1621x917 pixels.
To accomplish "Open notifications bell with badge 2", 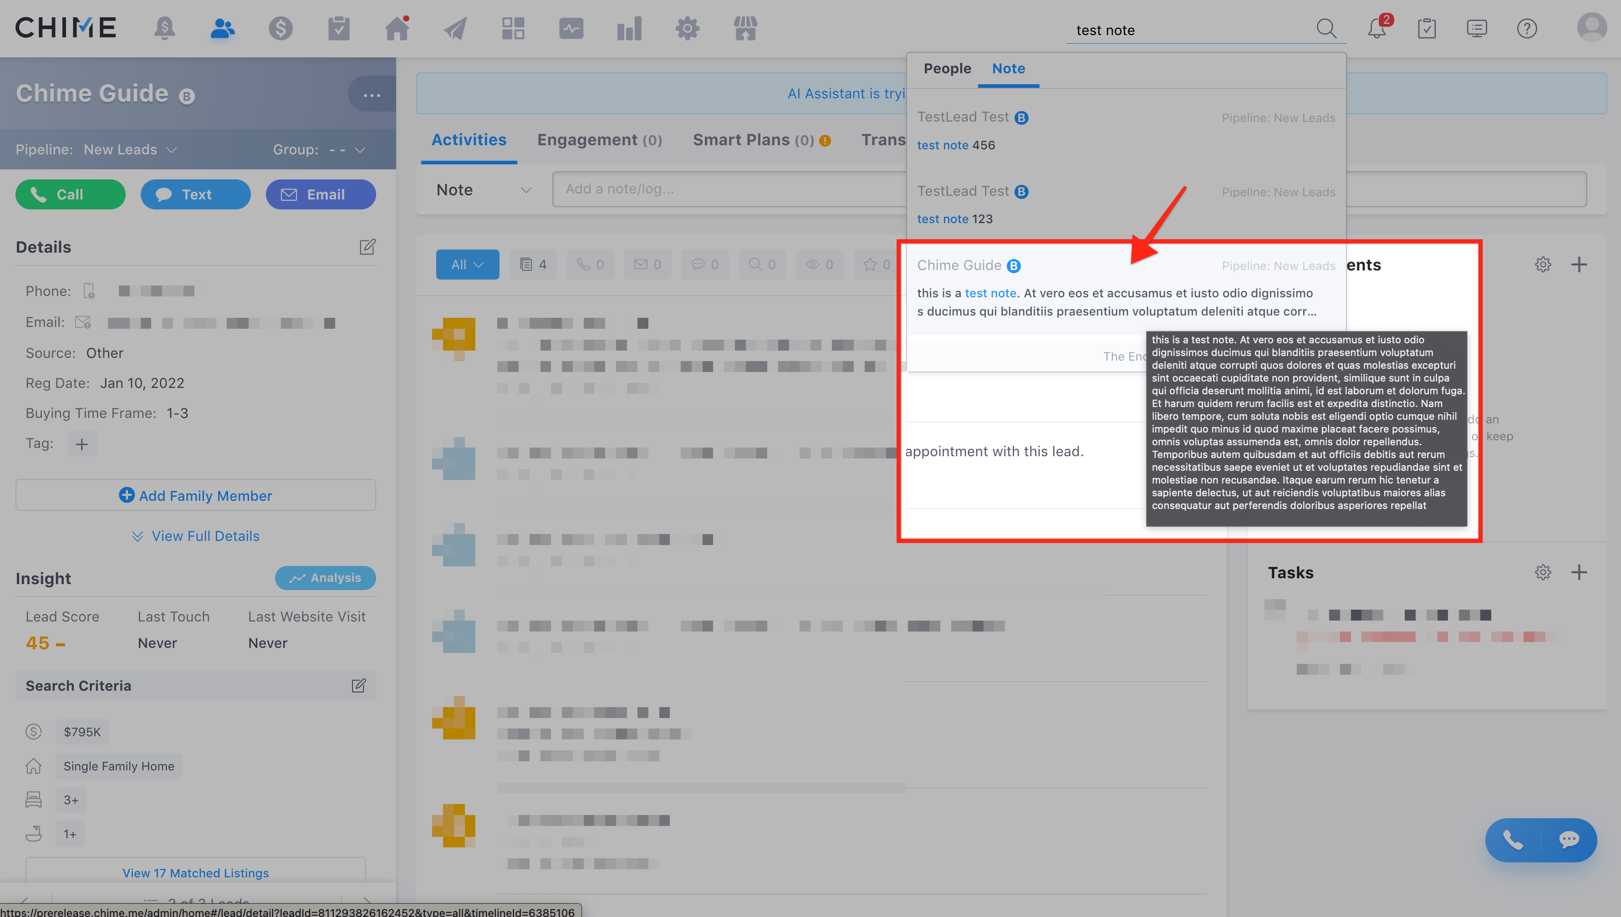I will (1377, 28).
